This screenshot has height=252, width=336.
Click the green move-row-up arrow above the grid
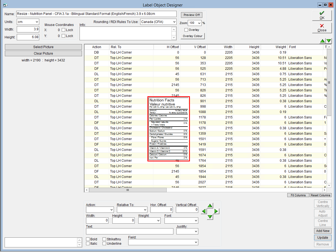[322, 41]
